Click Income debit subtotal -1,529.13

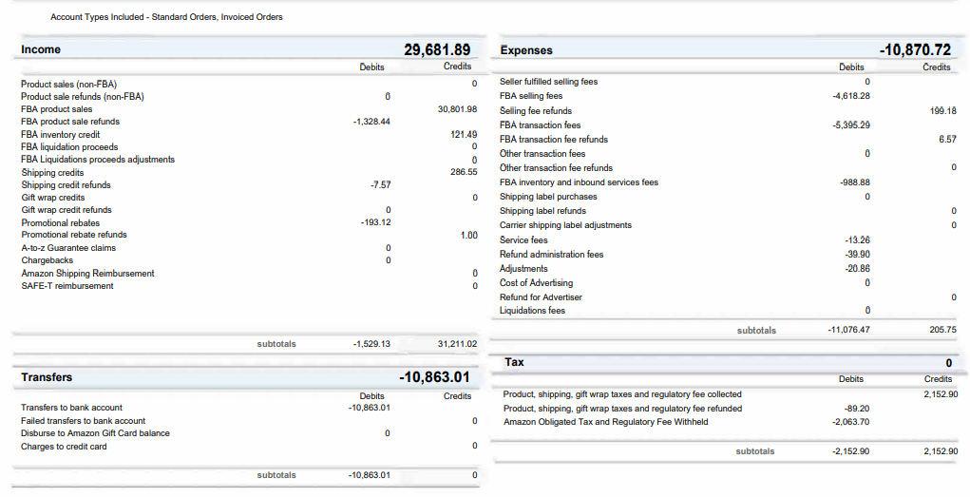(371, 344)
